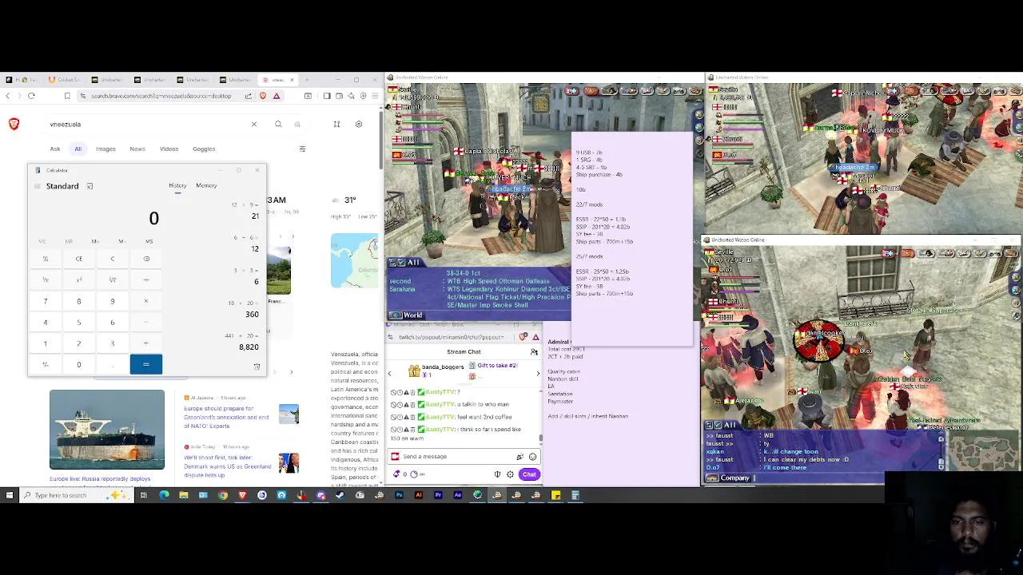1023x575 pixels.
Task: Select the Company chat tab in lower-right game
Action: point(729,478)
